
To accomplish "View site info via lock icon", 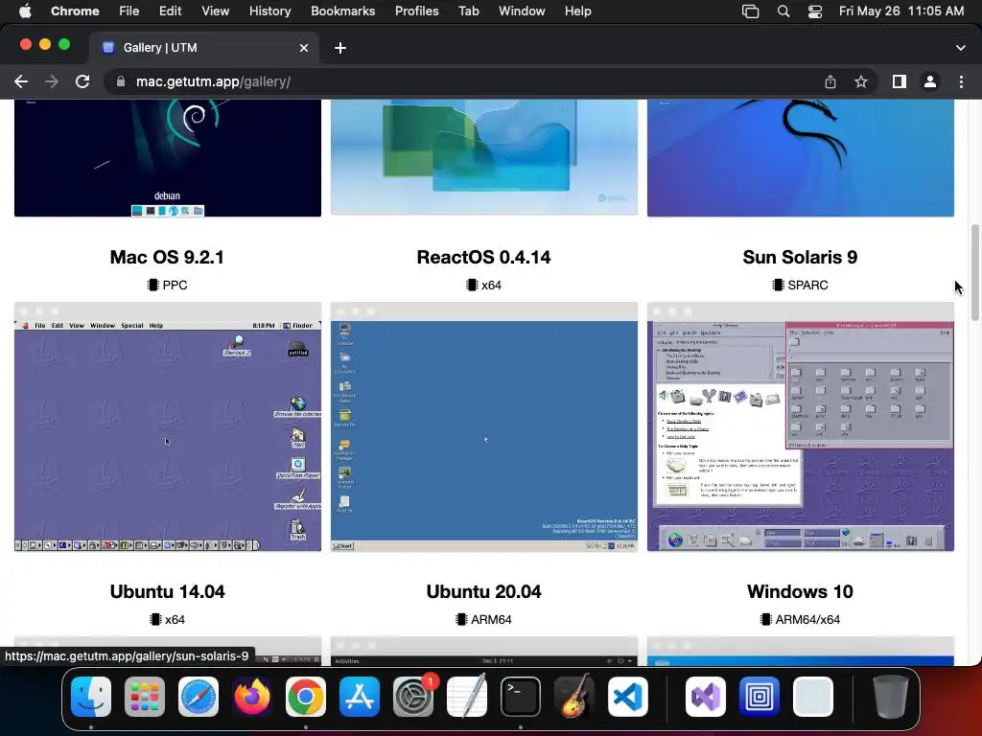I will [120, 81].
